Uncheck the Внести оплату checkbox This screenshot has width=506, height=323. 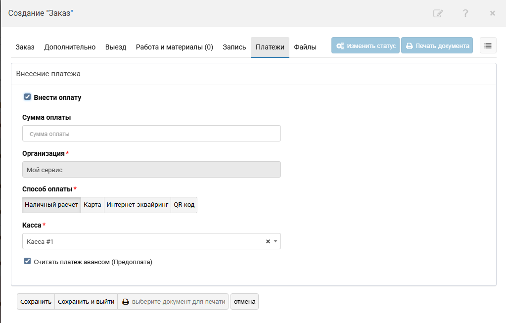28,97
